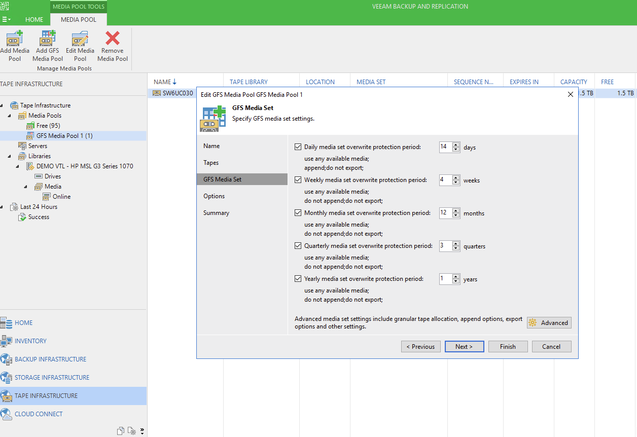The height and width of the screenshot is (437, 637).
Task: Click the GFS Media Pool 1 tree icon
Action: click(x=30, y=136)
